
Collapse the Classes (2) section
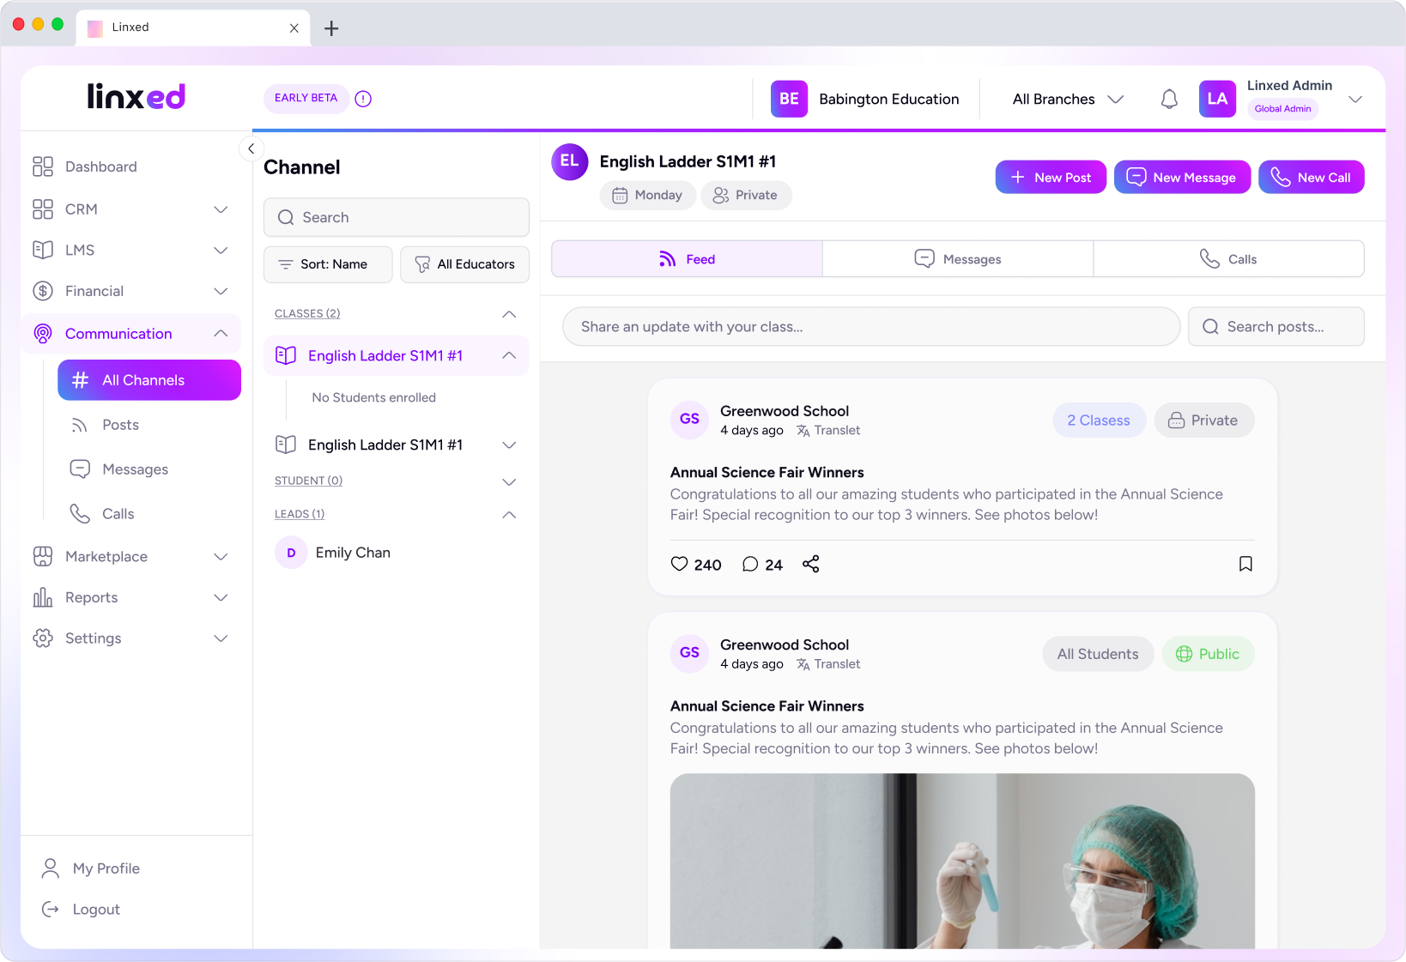click(x=509, y=314)
